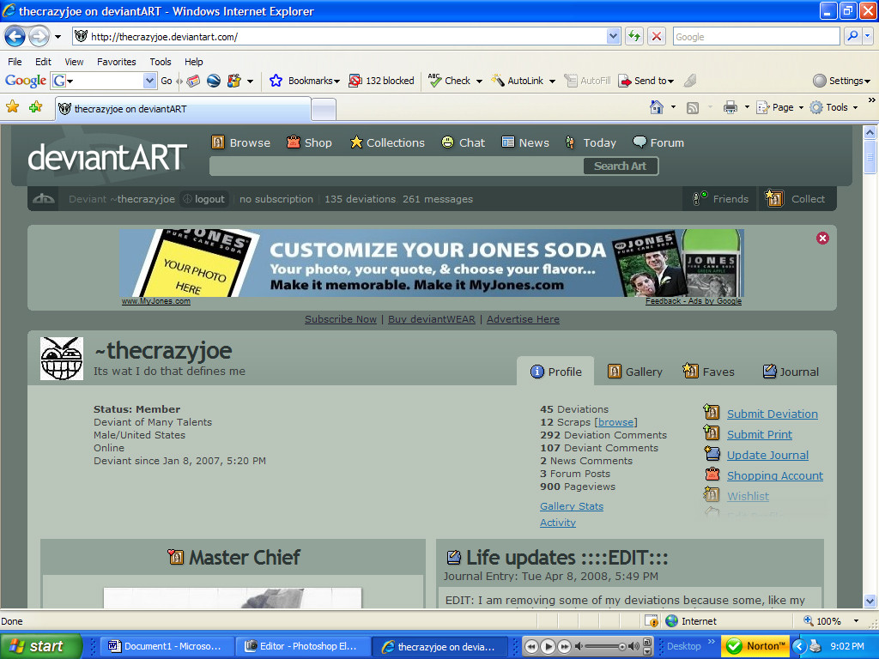
Task: Click the Collect icon in user bar
Action: click(x=774, y=198)
